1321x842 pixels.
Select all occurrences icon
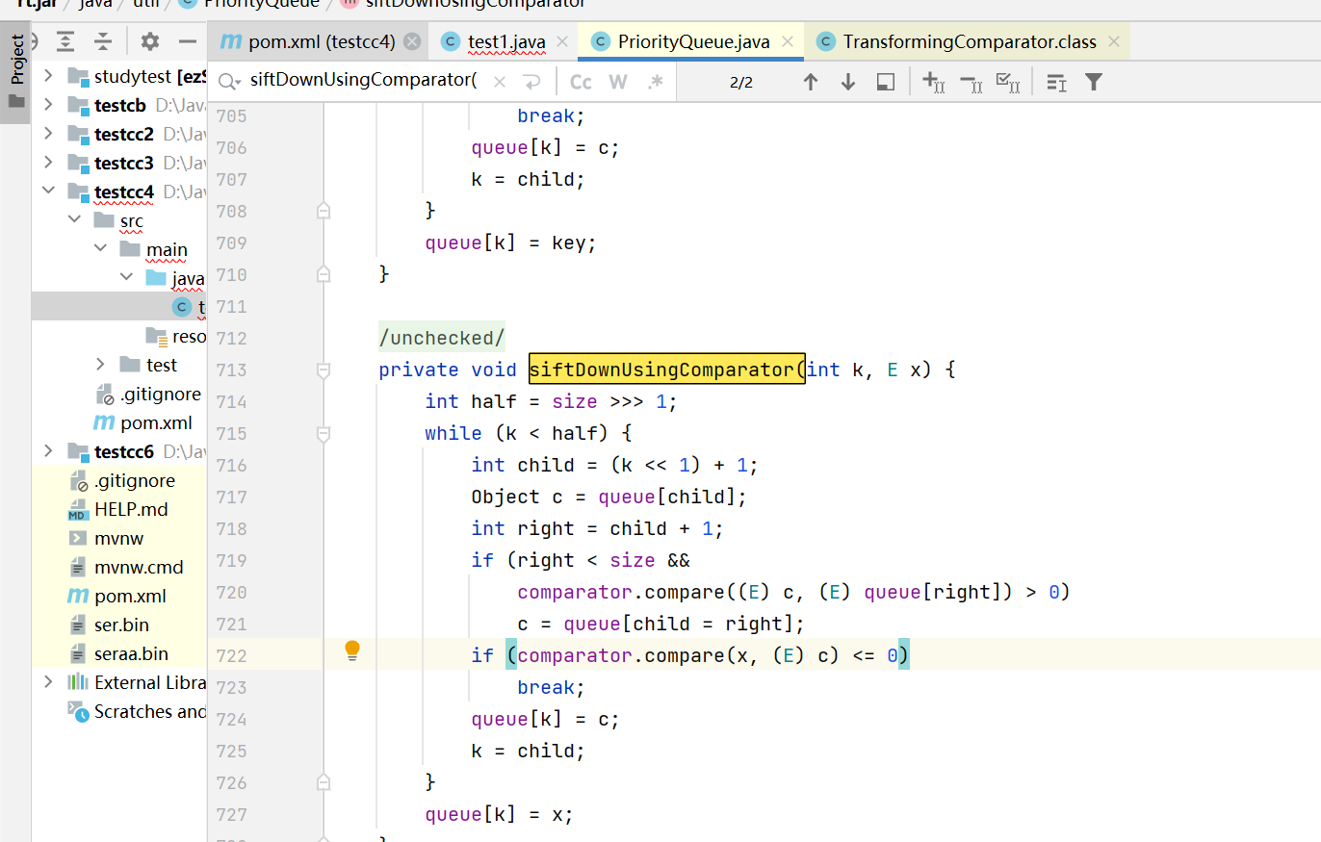coord(1008,82)
